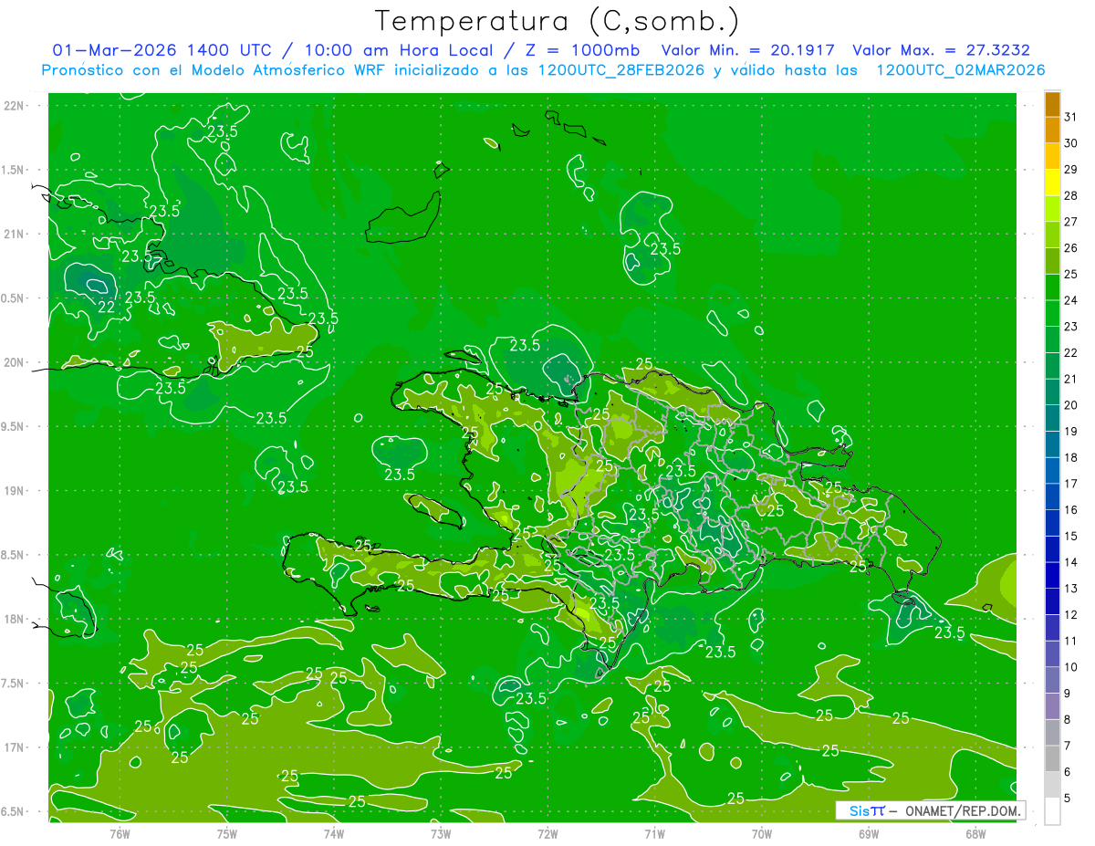
Task: Click the '20N' latitude axis label
Action: [x=16, y=362]
